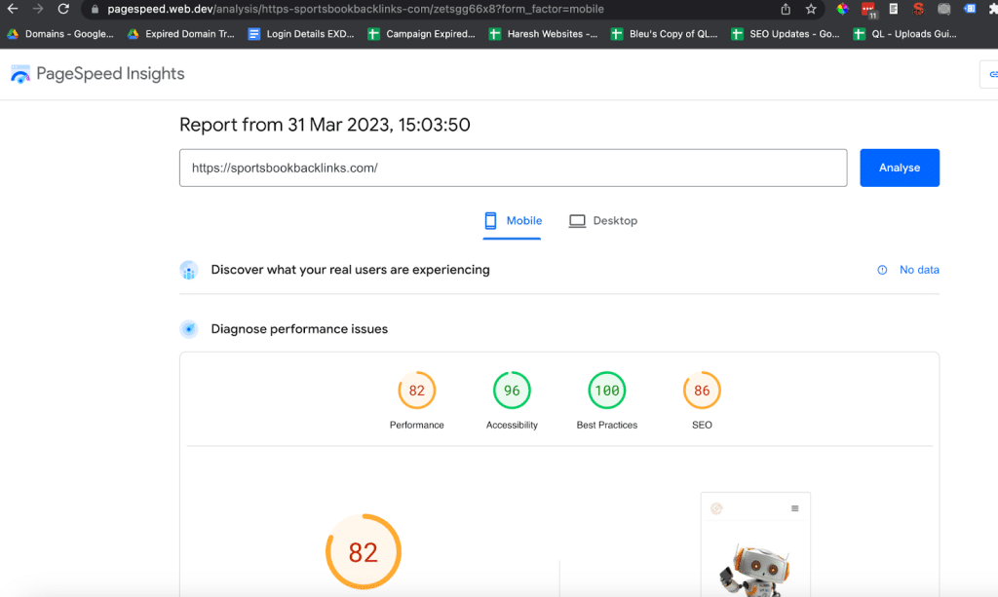Click the mobile page screenshot thumbnail
The image size is (998, 597).
(755, 543)
